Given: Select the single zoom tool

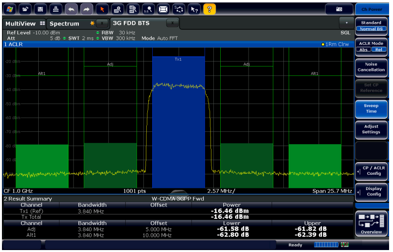Looking at the screenshot, I should click(117, 9).
